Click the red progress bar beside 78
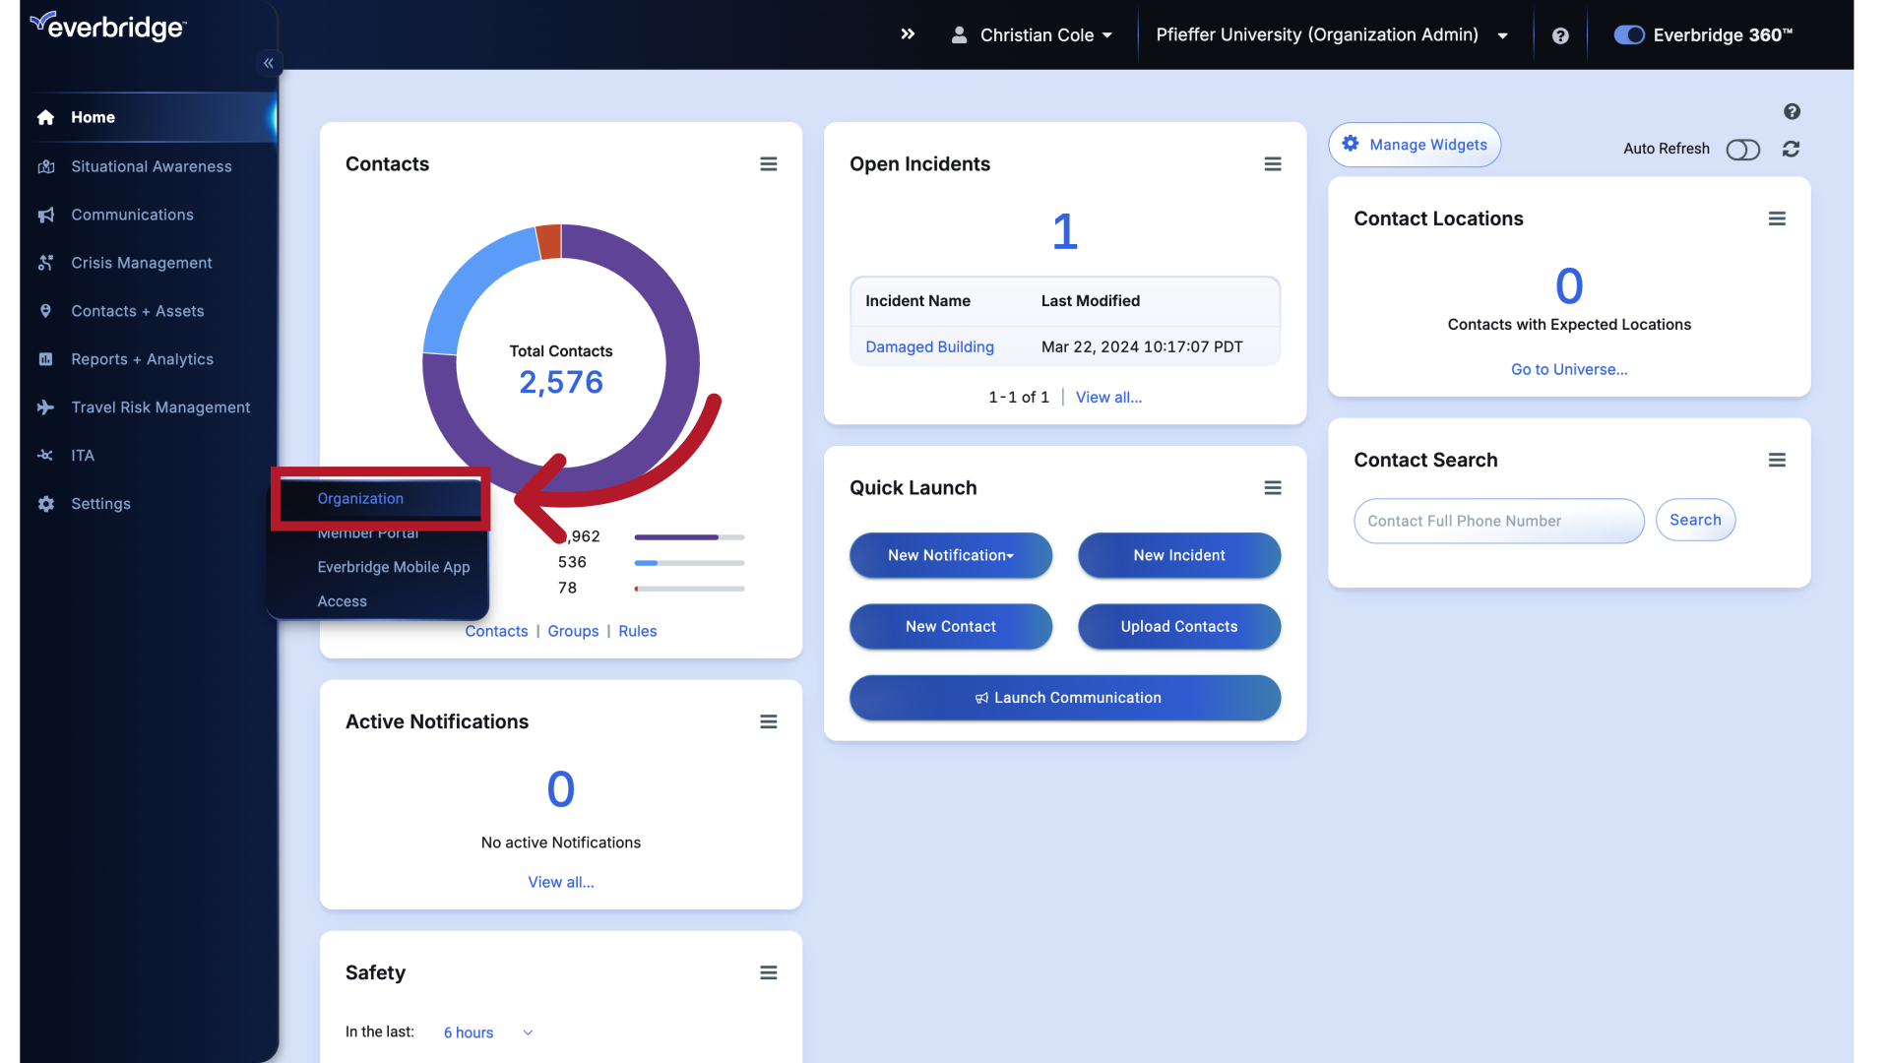Viewport: 1890px width, 1063px height. click(689, 589)
